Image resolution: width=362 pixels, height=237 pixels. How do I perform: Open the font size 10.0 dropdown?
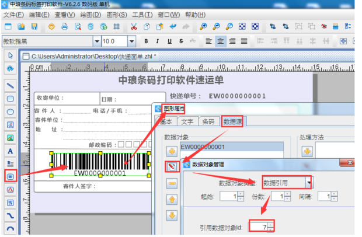(x=132, y=41)
